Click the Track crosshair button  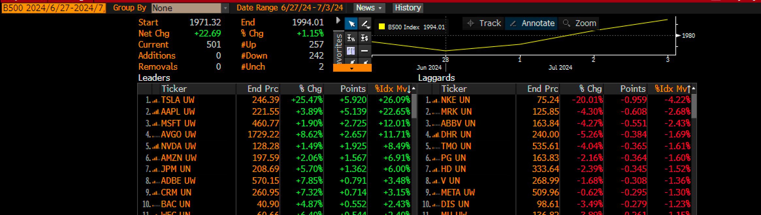point(484,23)
